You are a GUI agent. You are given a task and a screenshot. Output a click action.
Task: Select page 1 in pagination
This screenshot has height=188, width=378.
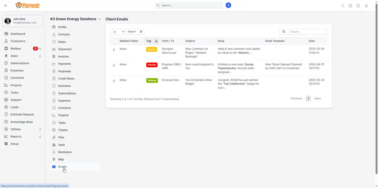point(308,98)
